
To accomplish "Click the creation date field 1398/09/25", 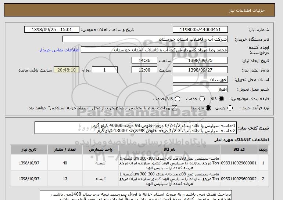I will click(200, 60).
